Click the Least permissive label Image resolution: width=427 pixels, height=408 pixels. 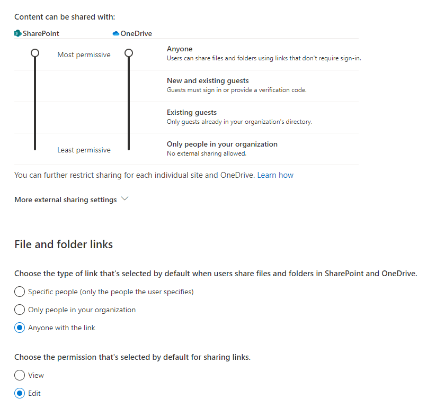(x=84, y=150)
